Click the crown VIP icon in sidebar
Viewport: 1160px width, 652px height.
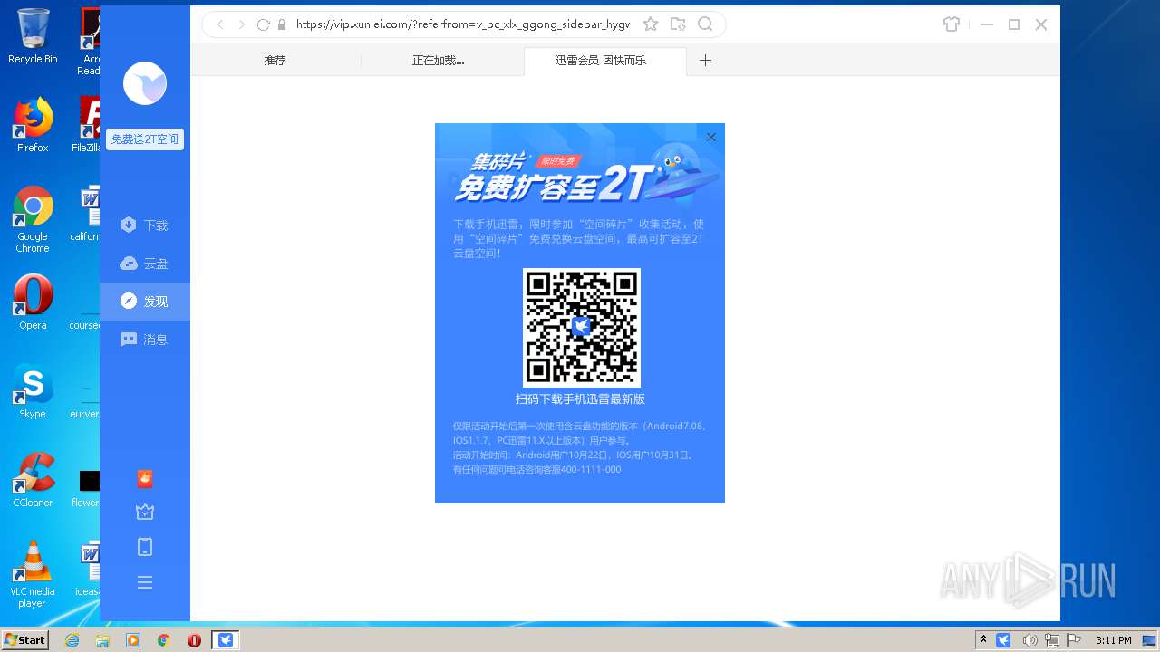pyautogui.click(x=145, y=513)
